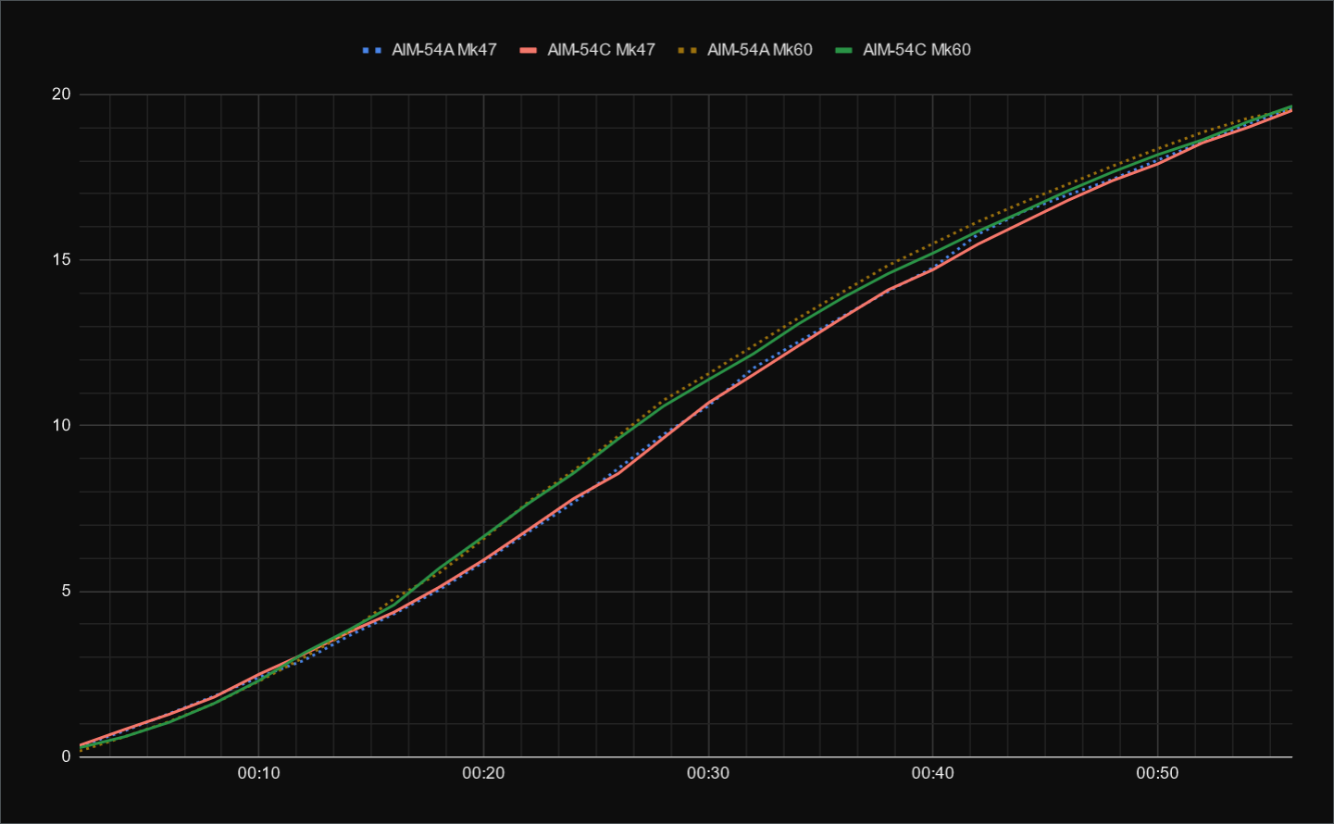Toggle the AIM-54A Mk47 series legend label

(x=443, y=50)
